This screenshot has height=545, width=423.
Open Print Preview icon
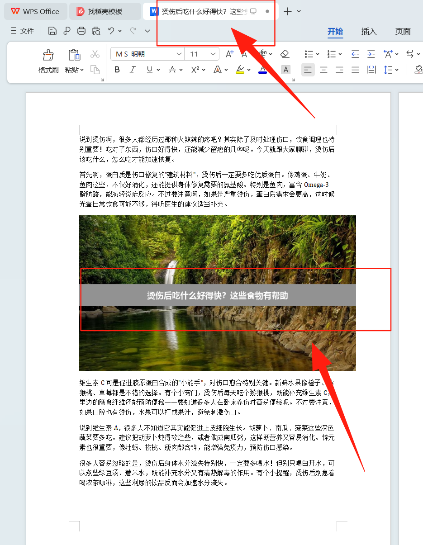click(96, 31)
